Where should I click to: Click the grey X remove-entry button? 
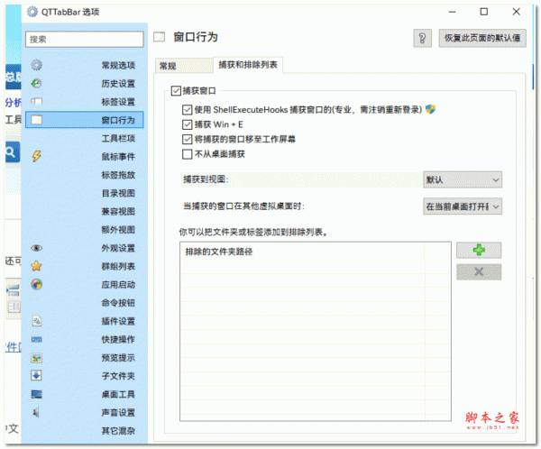pyautogui.click(x=479, y=272)
